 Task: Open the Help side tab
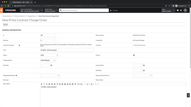point(188,95)
